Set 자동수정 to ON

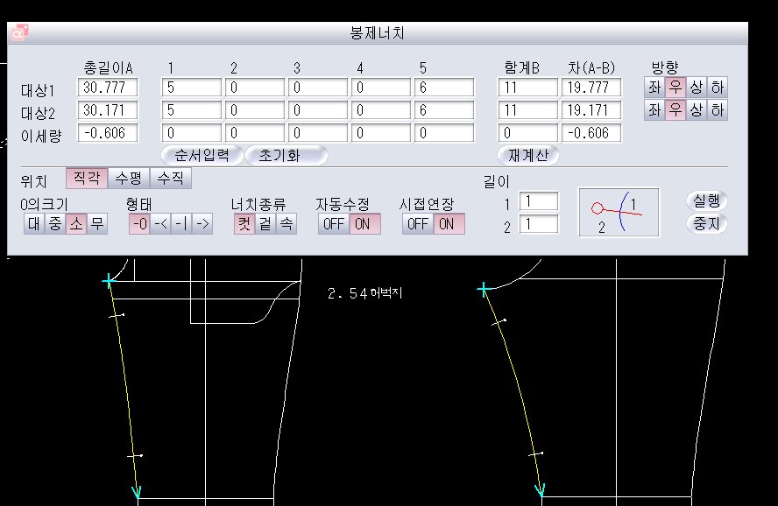pyautogui.click(x=360, y=223)
